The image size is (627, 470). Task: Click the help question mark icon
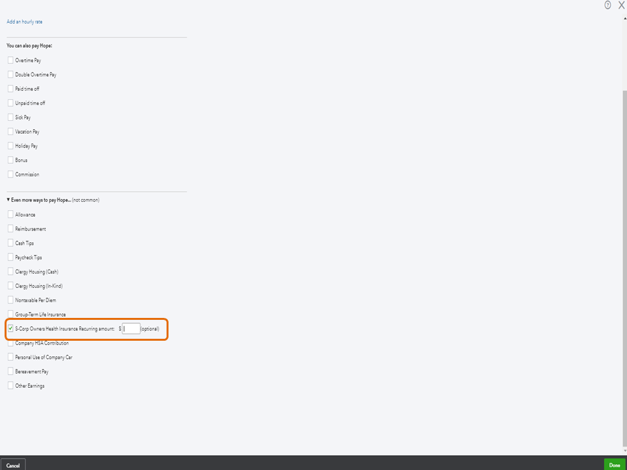pyautogui.click(x=608, y=5)
